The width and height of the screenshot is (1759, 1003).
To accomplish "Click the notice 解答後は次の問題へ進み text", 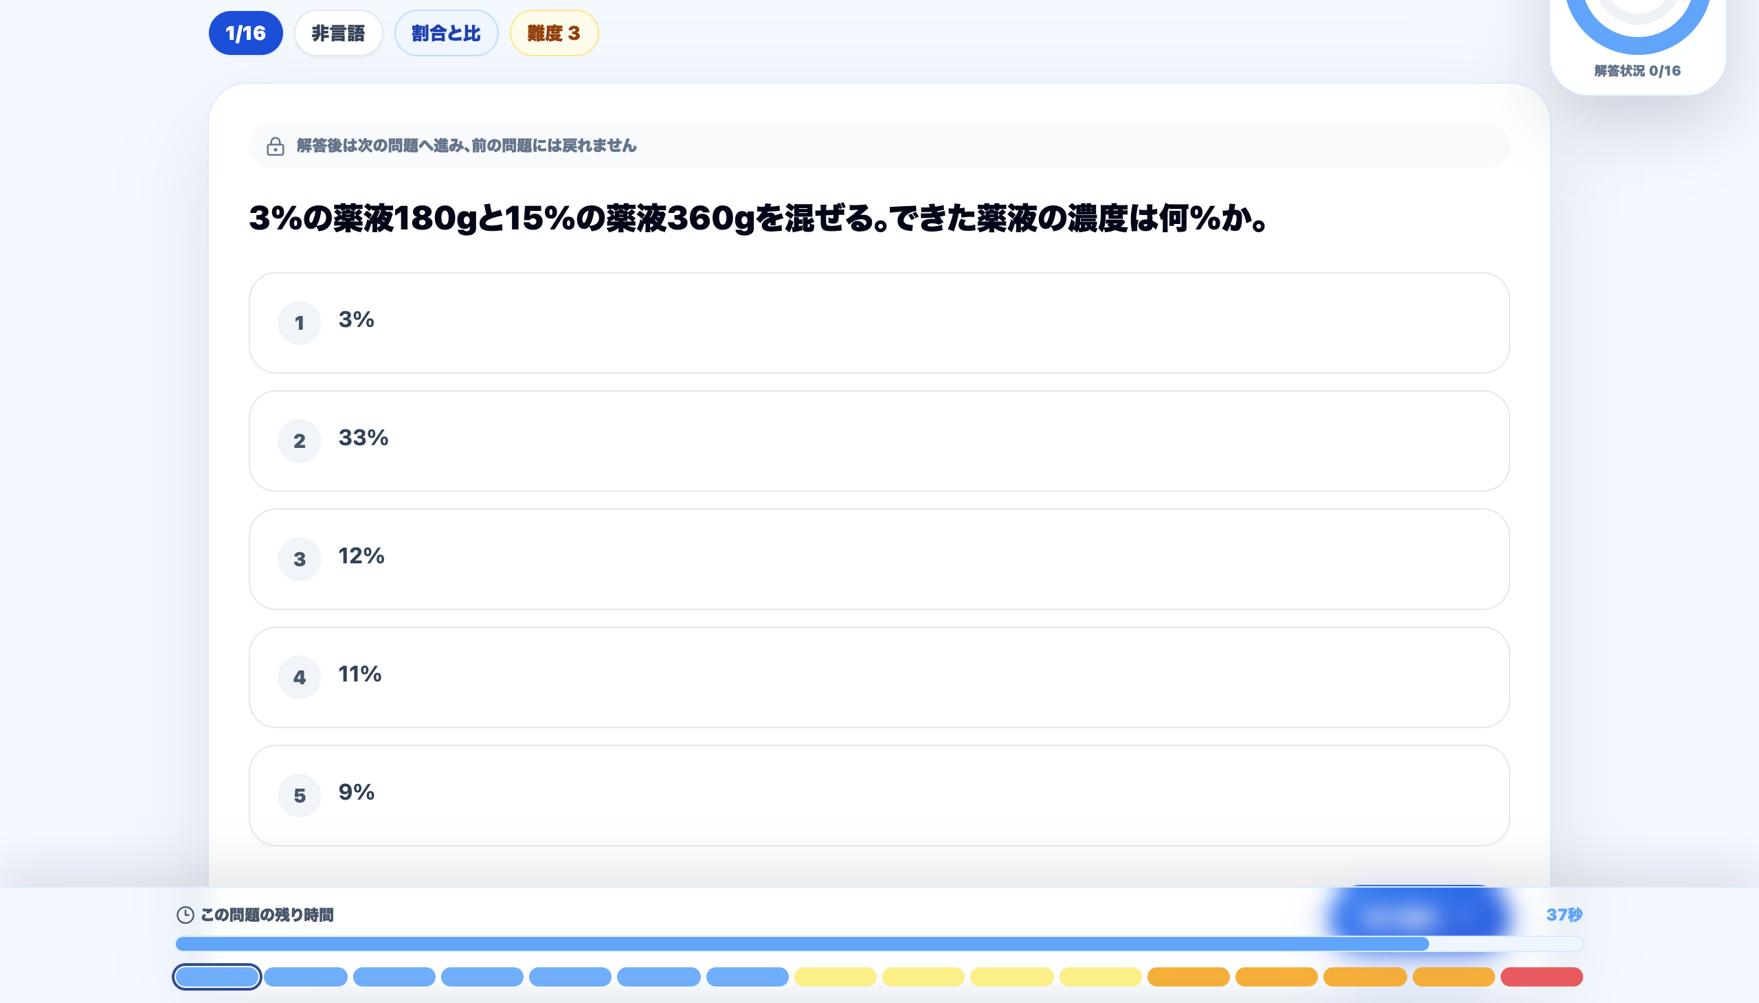I will tap(467, 146).
